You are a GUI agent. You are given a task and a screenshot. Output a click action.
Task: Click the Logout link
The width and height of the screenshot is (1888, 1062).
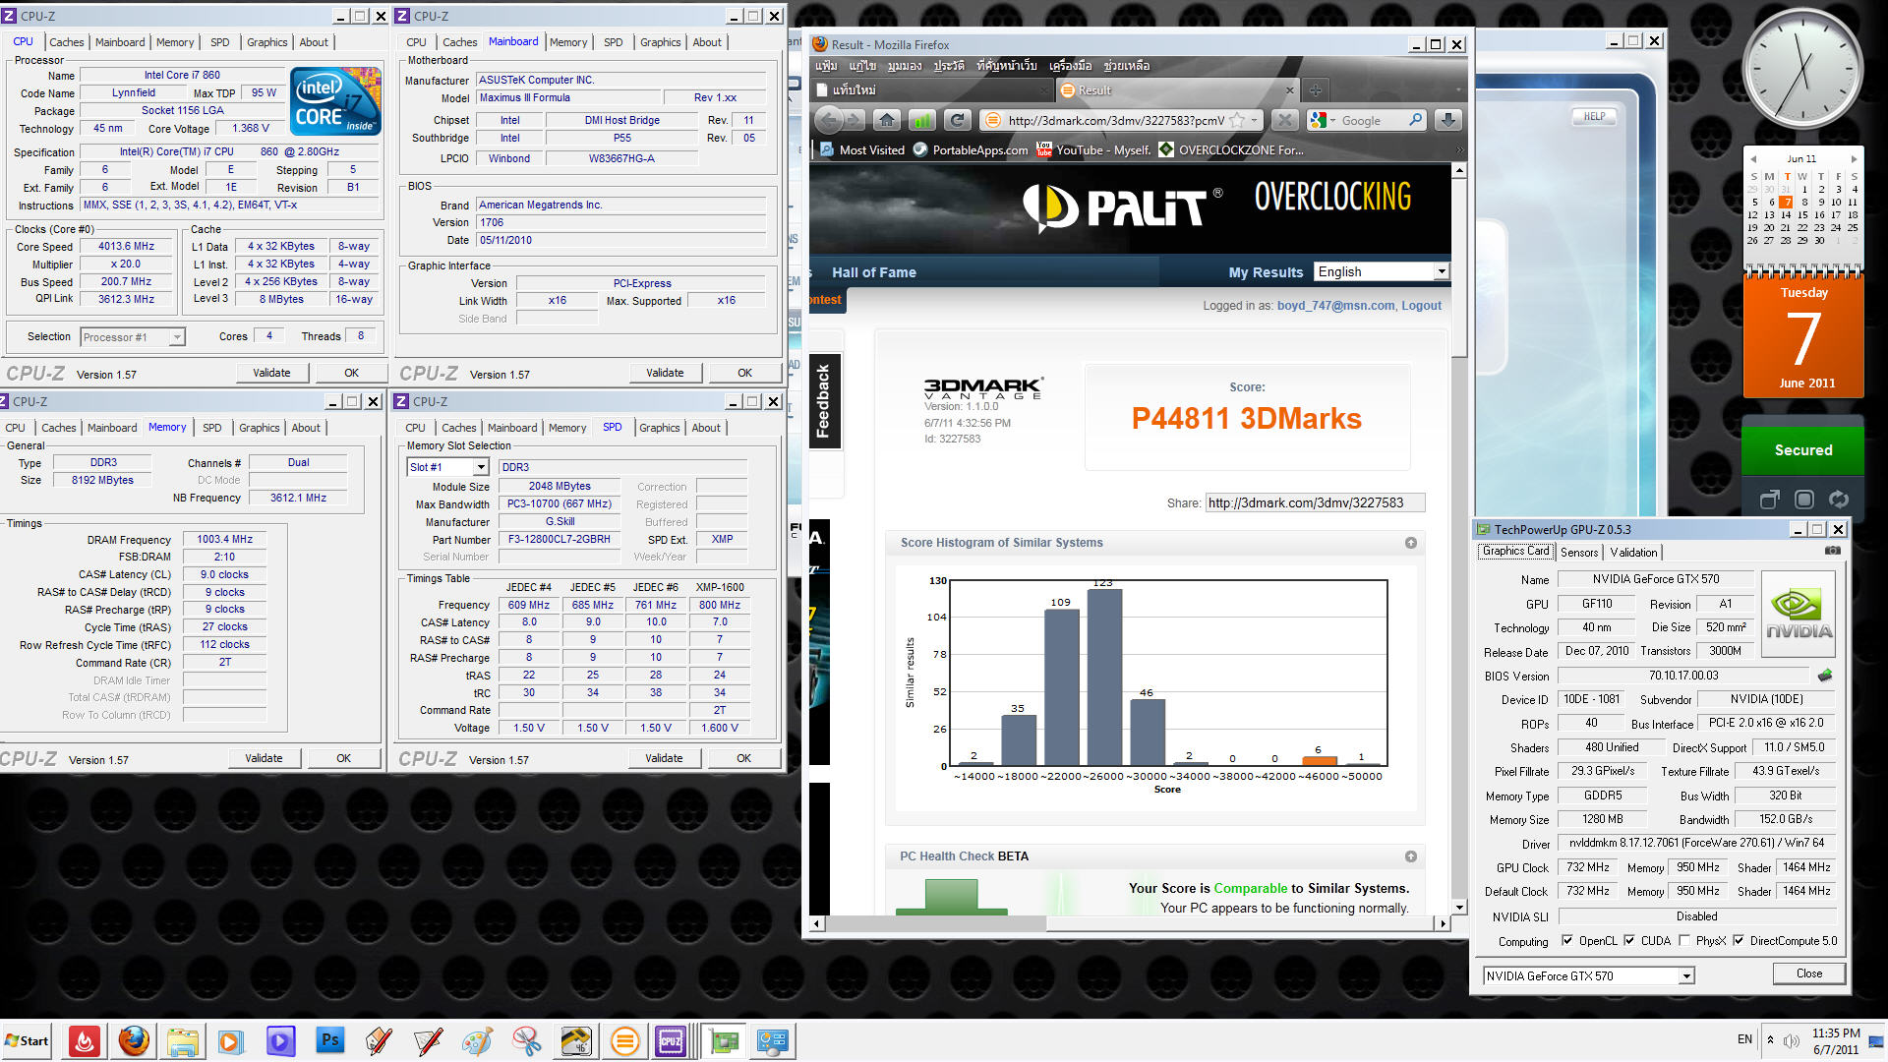point(1421,306)
